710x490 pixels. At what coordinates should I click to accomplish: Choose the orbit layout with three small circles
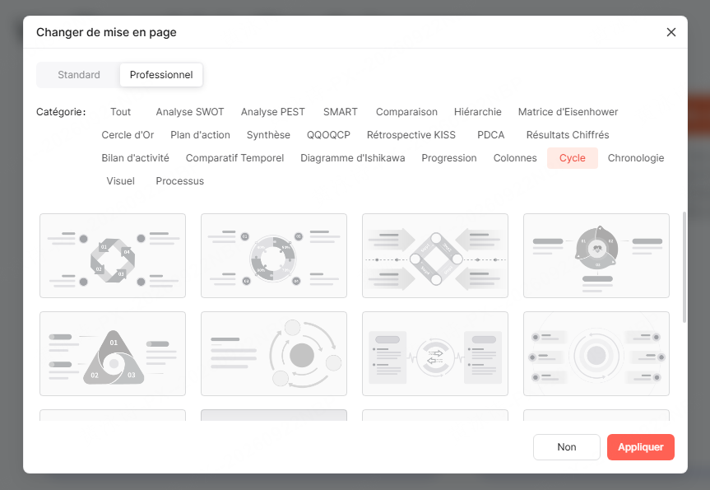click(x=274, y=353)
